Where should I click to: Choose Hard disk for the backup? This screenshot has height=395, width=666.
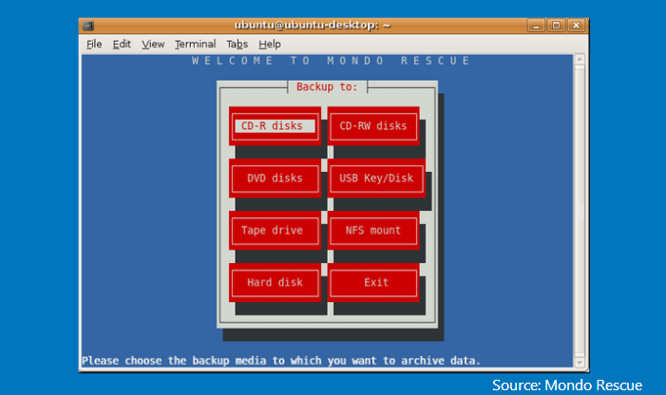(275, 283)
